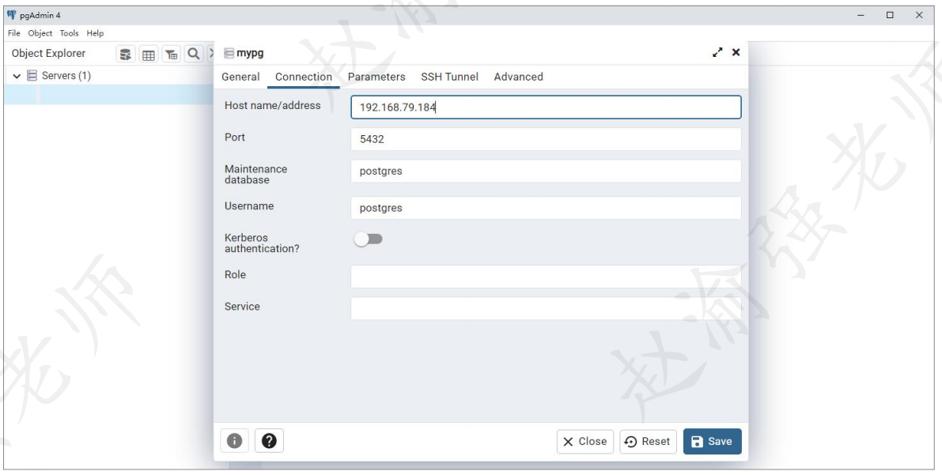Click the Object Explorer panel title
The width and height of the screenshot is (942, 475).
[x=49, y=54]
